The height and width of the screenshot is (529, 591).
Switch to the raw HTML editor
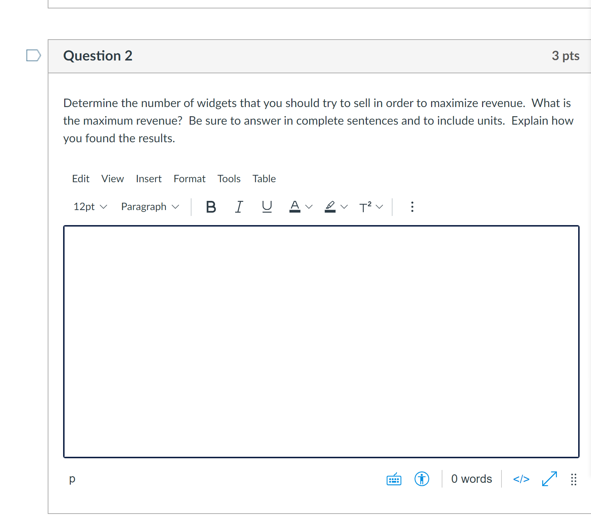(x=521, y=479)
